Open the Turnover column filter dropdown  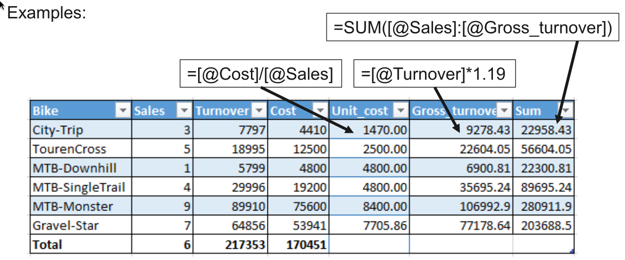pos(259,111)
